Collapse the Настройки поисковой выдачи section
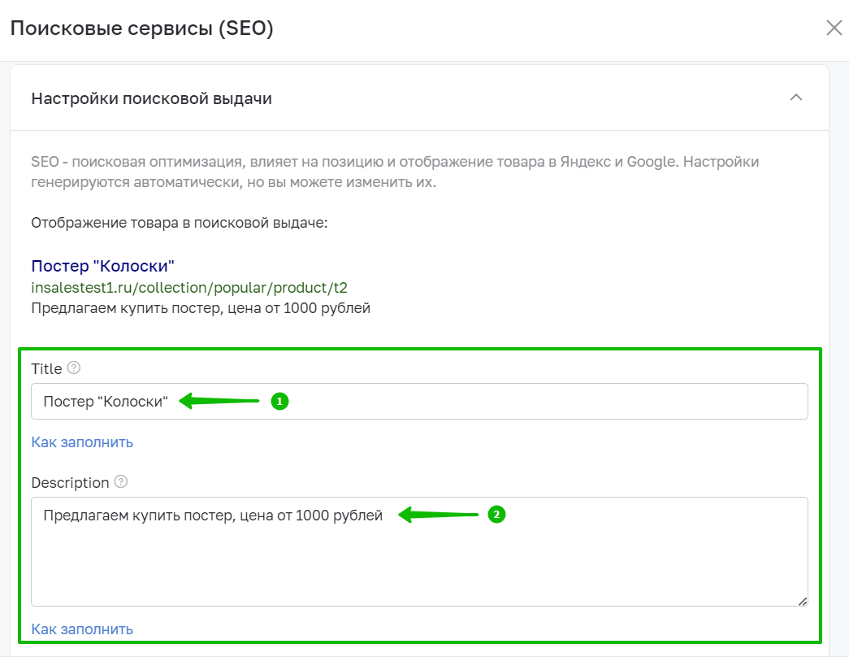Viewport: 849px width, 657px height. point(795,98)
